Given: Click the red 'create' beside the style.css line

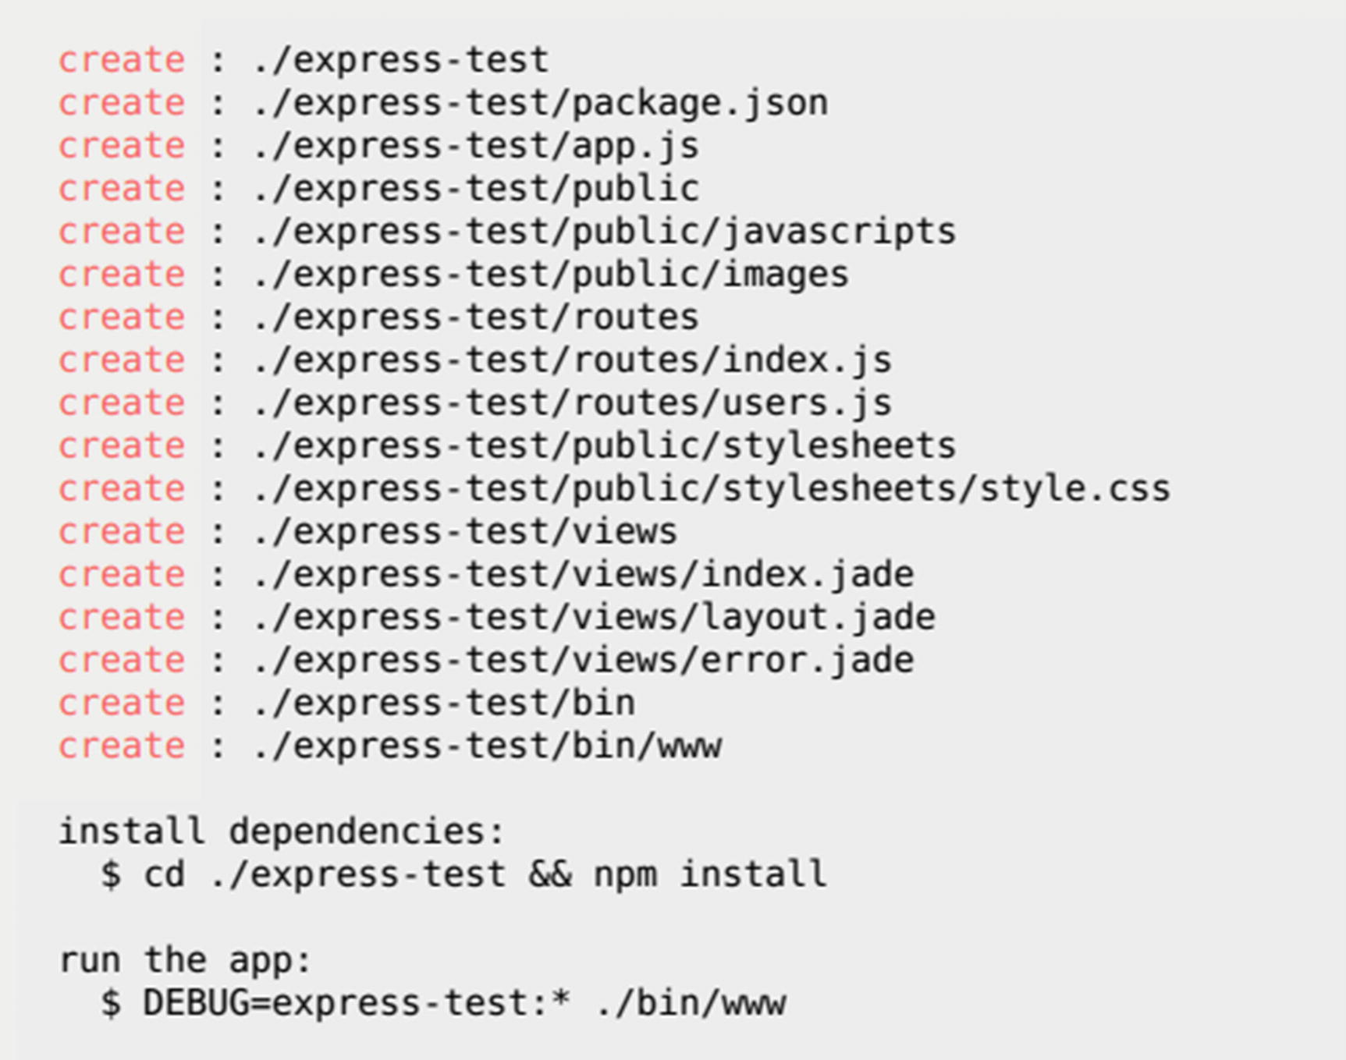Looking at the screenshot, I should point(122,490).
